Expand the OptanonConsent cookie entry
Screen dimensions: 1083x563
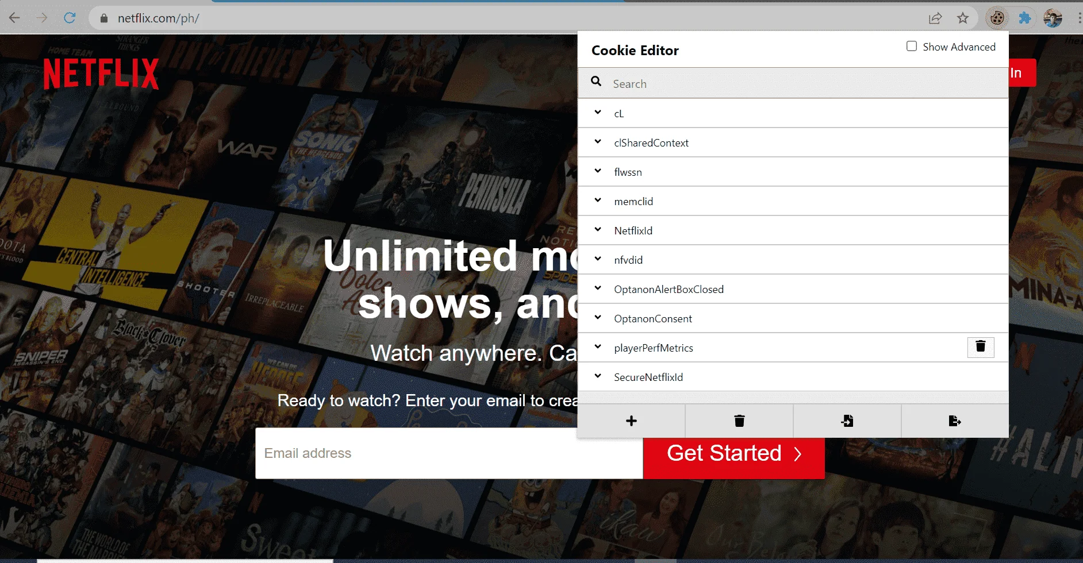pos(793,318)
